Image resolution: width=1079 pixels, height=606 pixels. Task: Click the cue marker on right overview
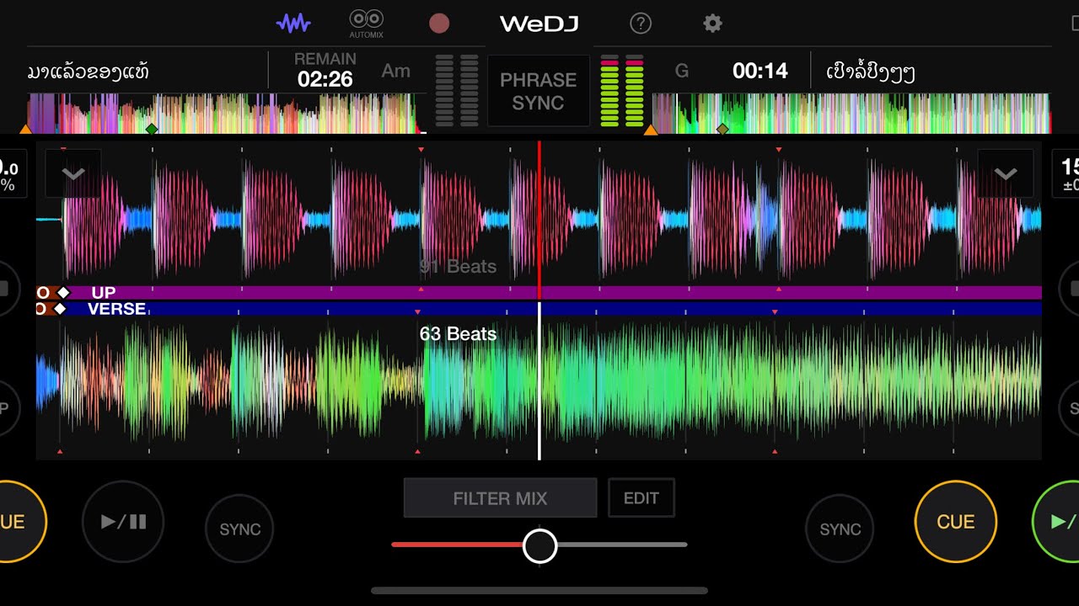[722, 129]
